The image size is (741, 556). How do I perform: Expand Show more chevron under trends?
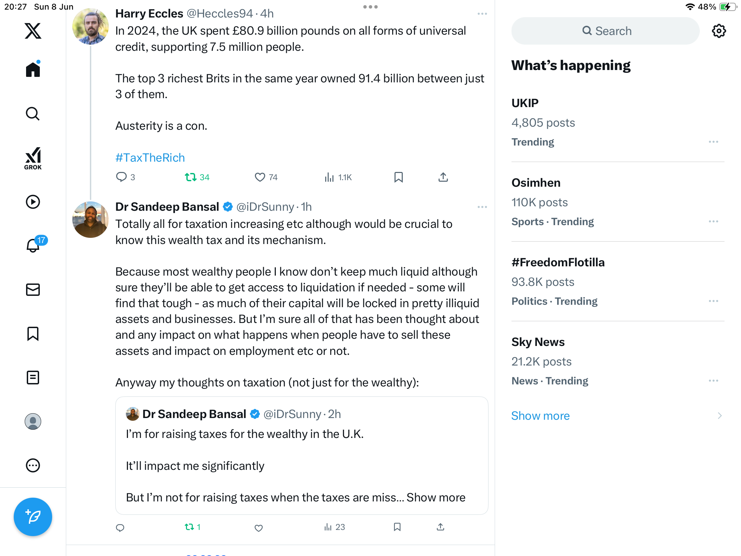pos(720,416)
